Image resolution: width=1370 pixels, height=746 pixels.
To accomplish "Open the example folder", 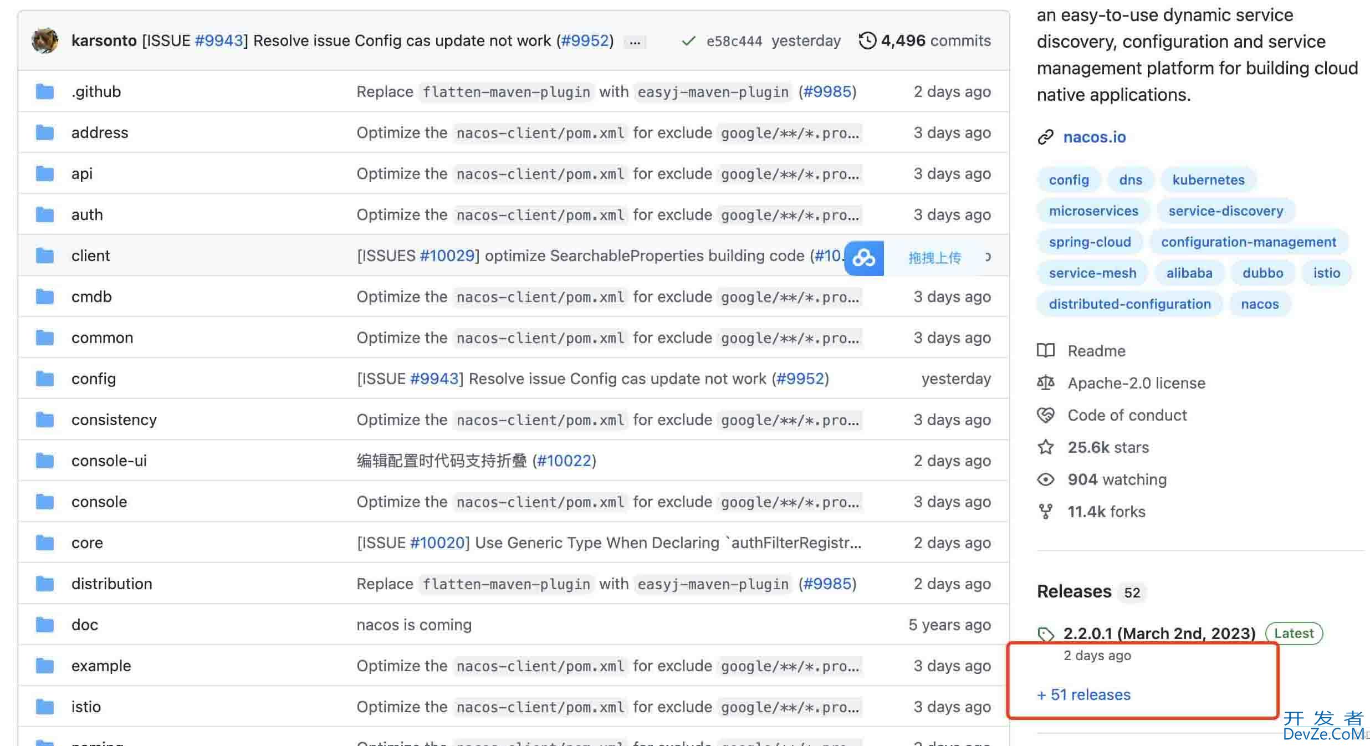I will [x=101, y=666].
